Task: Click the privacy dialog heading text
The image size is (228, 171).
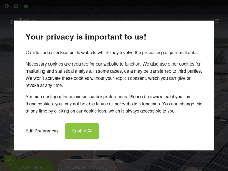Action: pyautogui.click(x=86, y=37)
